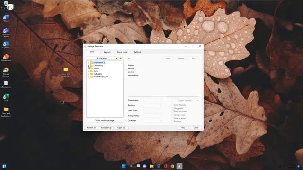The image size is (303, 170).
Task: Open the Word desktop shortcut
Action: 6,18
